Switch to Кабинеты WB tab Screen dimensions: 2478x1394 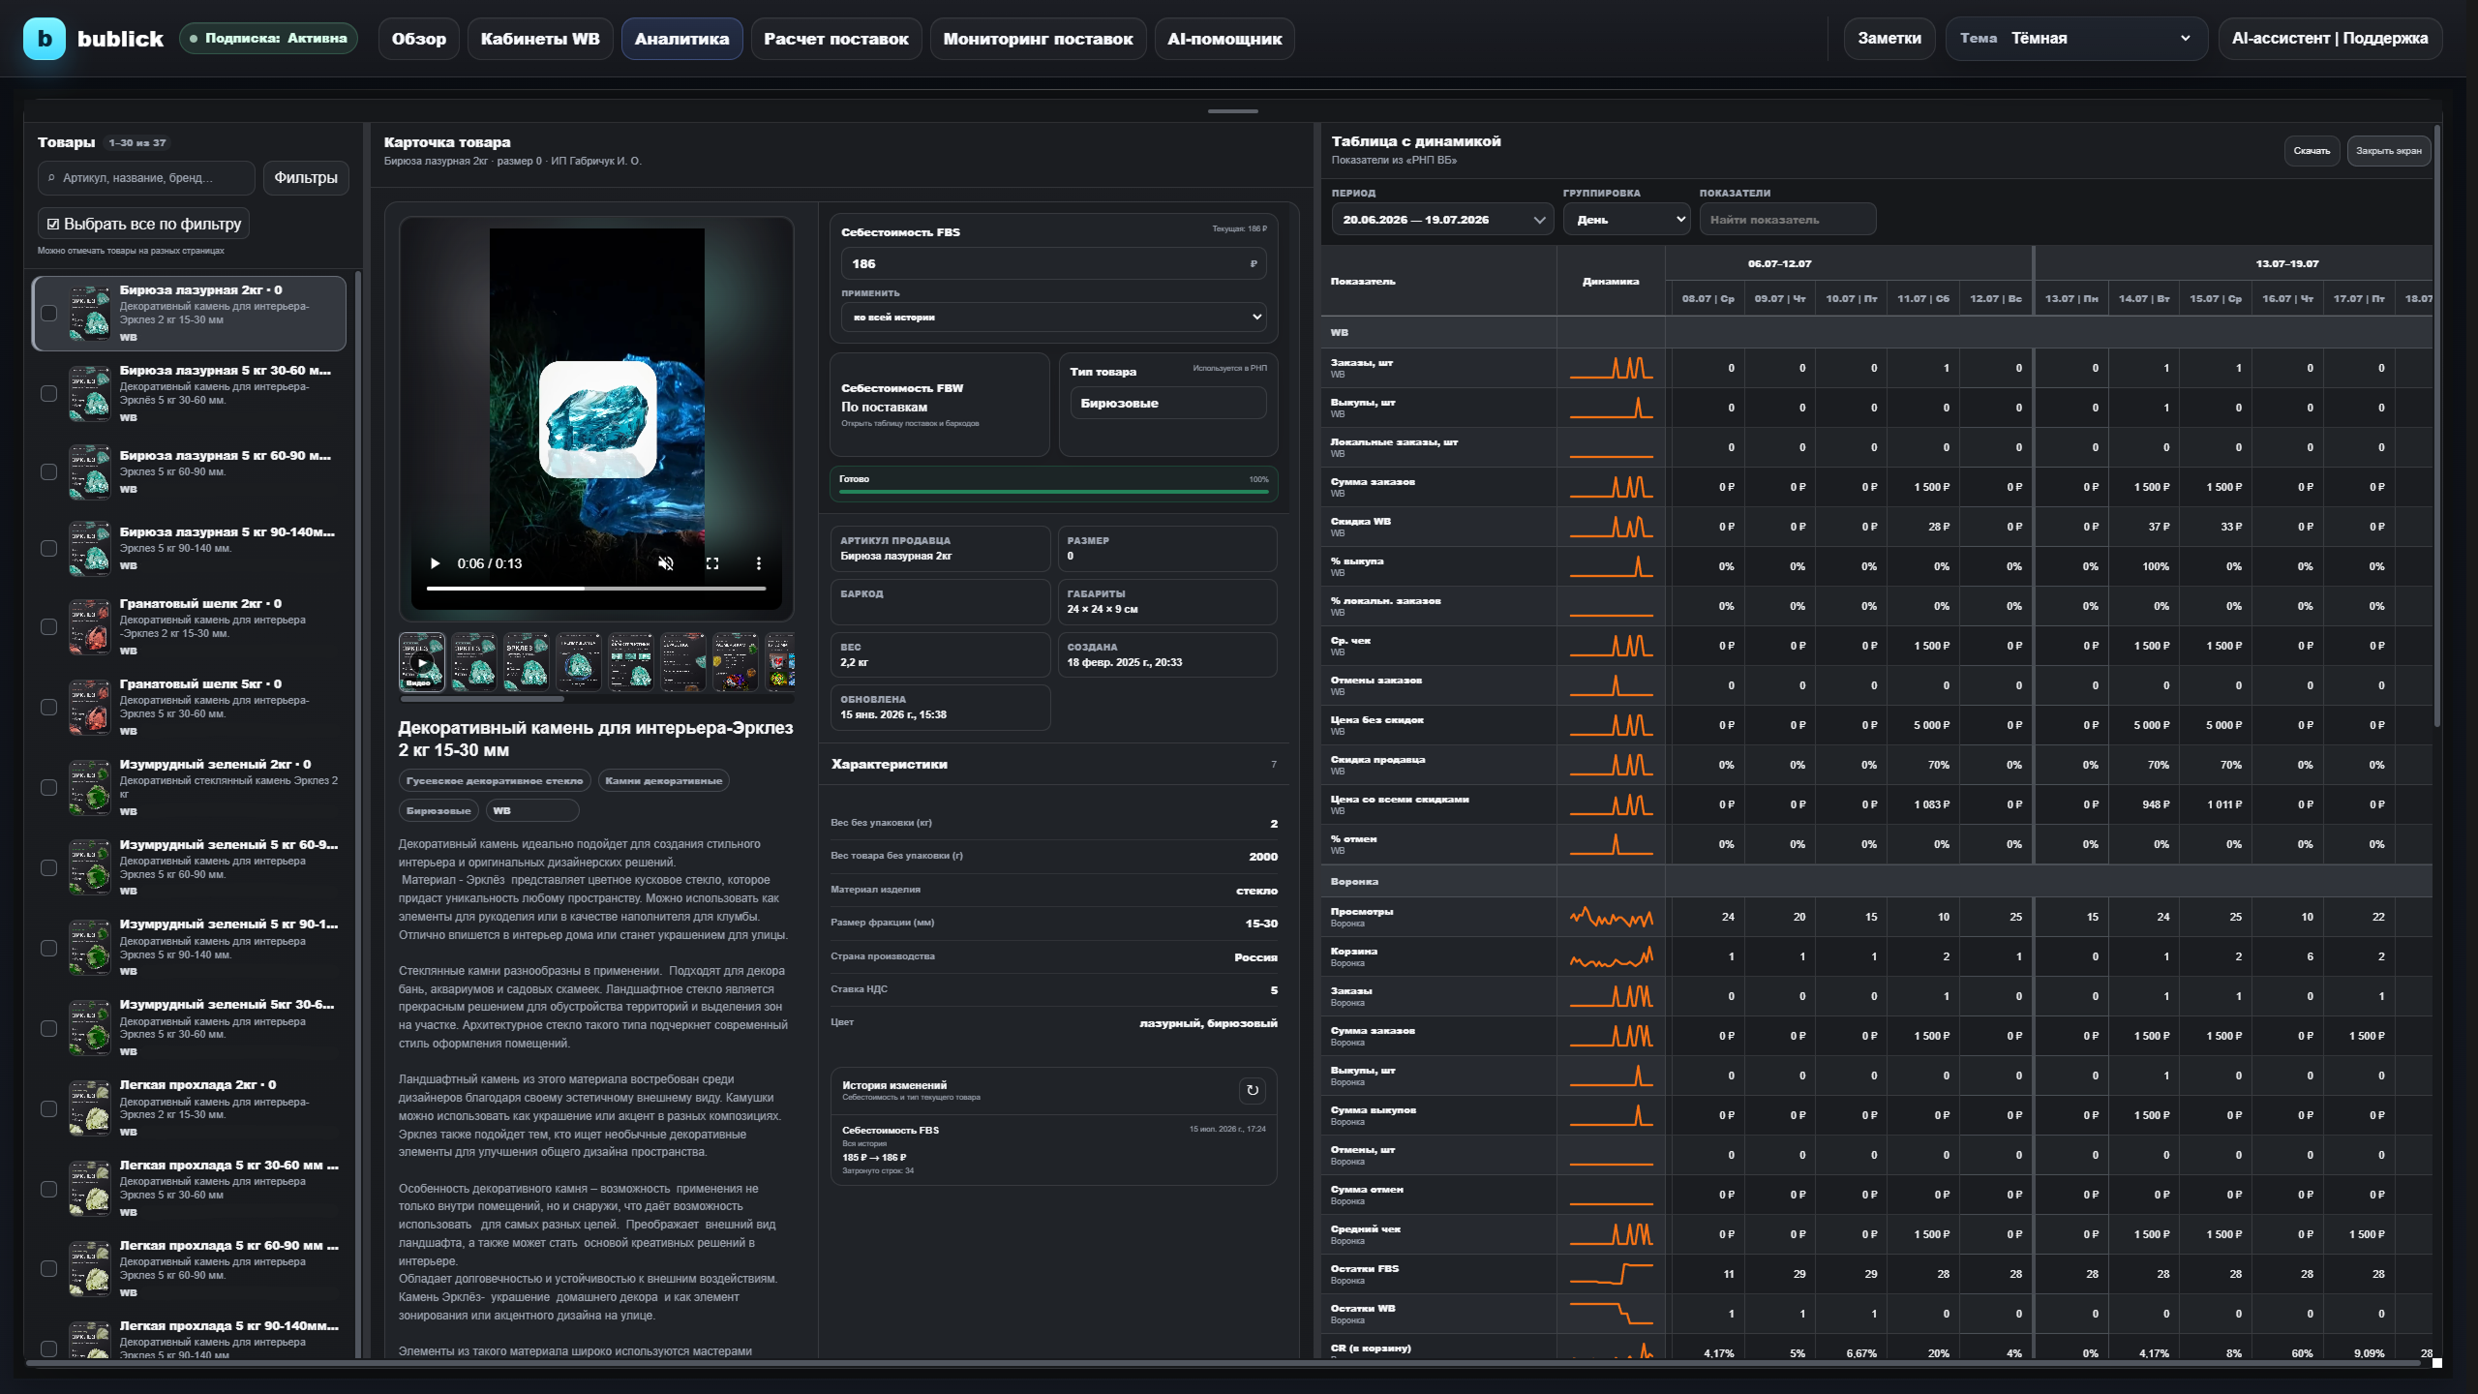[540, 39]
